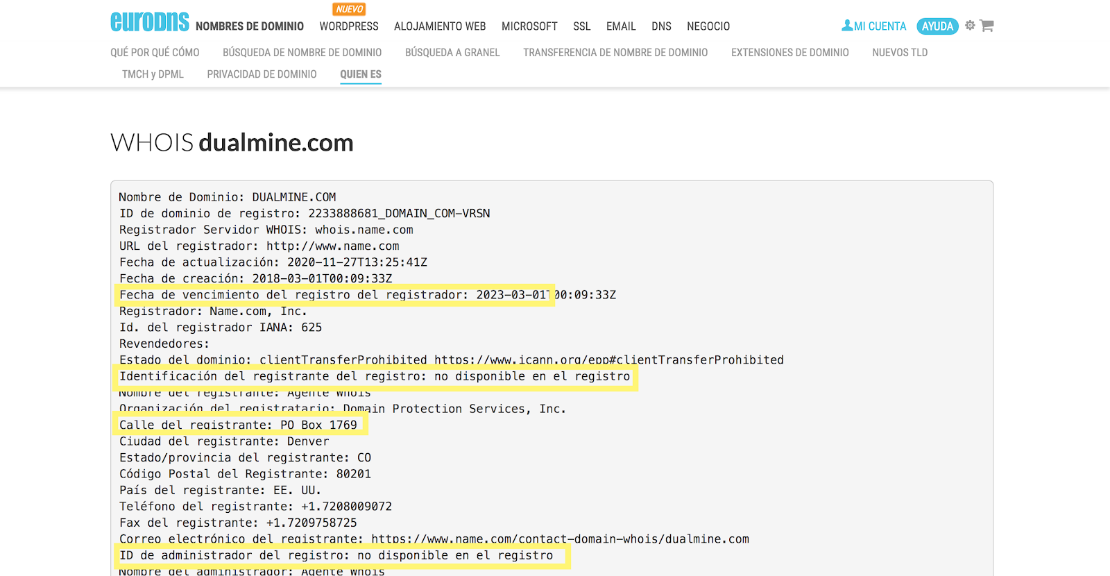Click 'Registrador: Name.com, Inc.' line
Viewport: 1110px width, 576px height.
coord(213,311)
